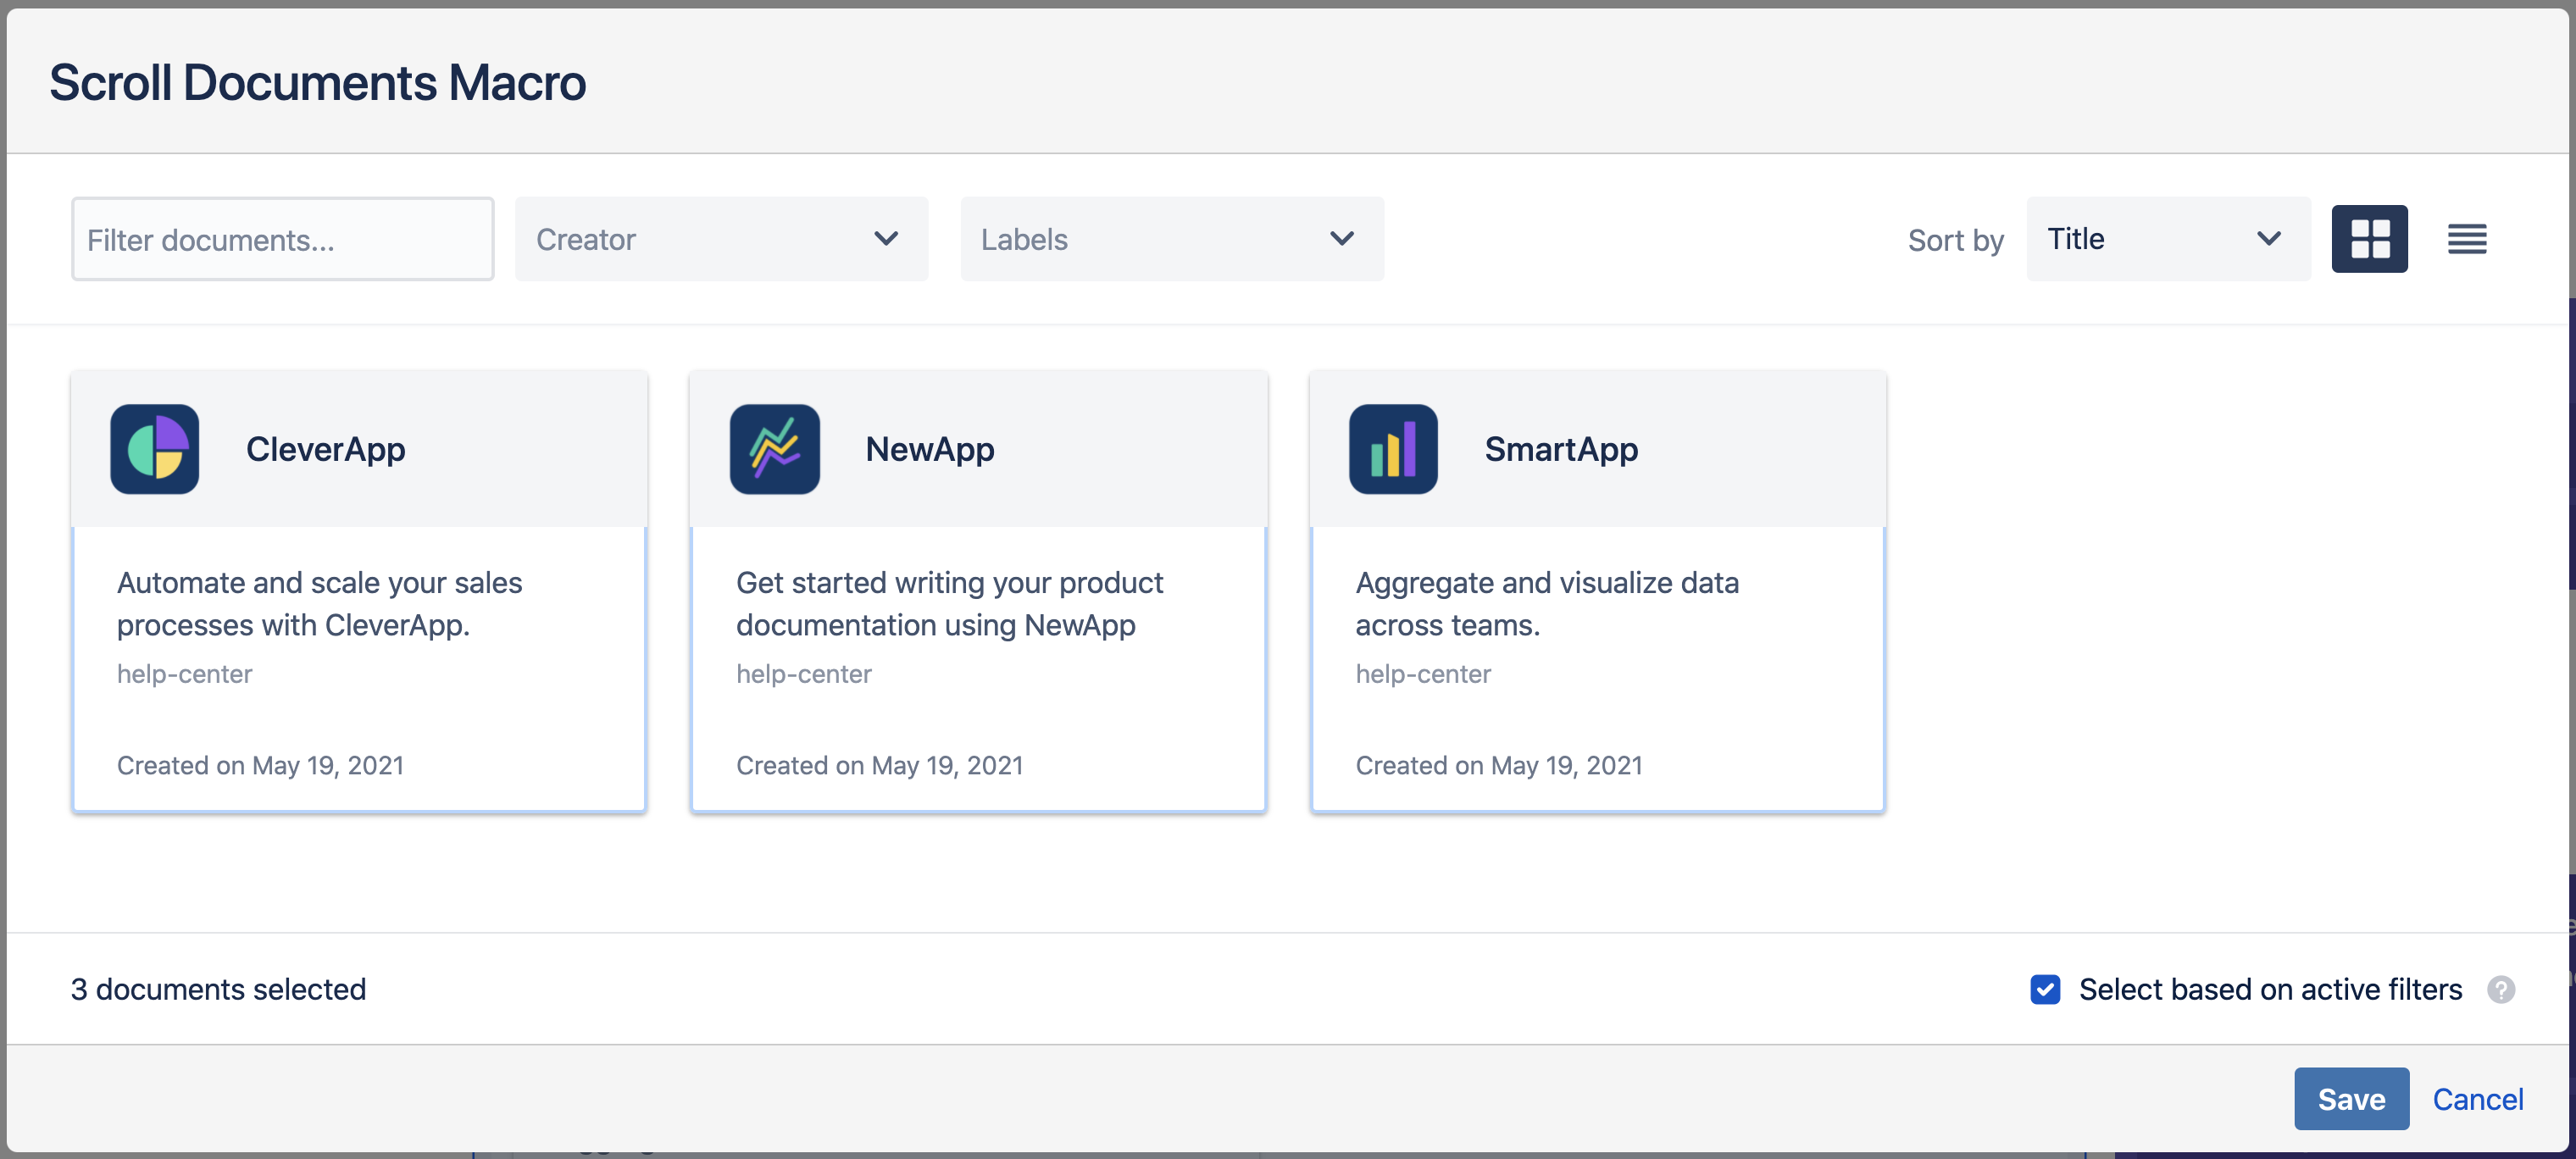Click the help-center label under CleverApp
Screen dimensions: 2576x1159
click(185, 673)
